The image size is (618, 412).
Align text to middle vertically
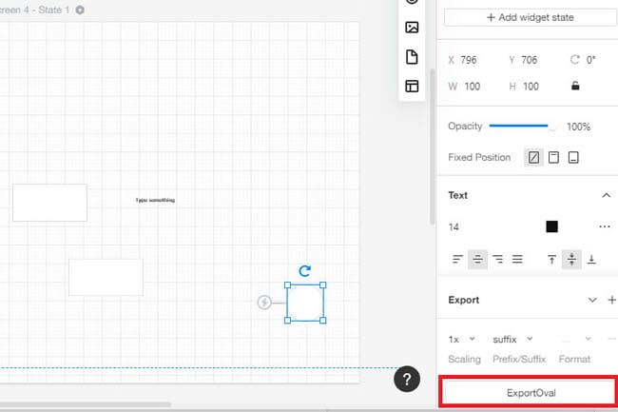tap(571, 259)
